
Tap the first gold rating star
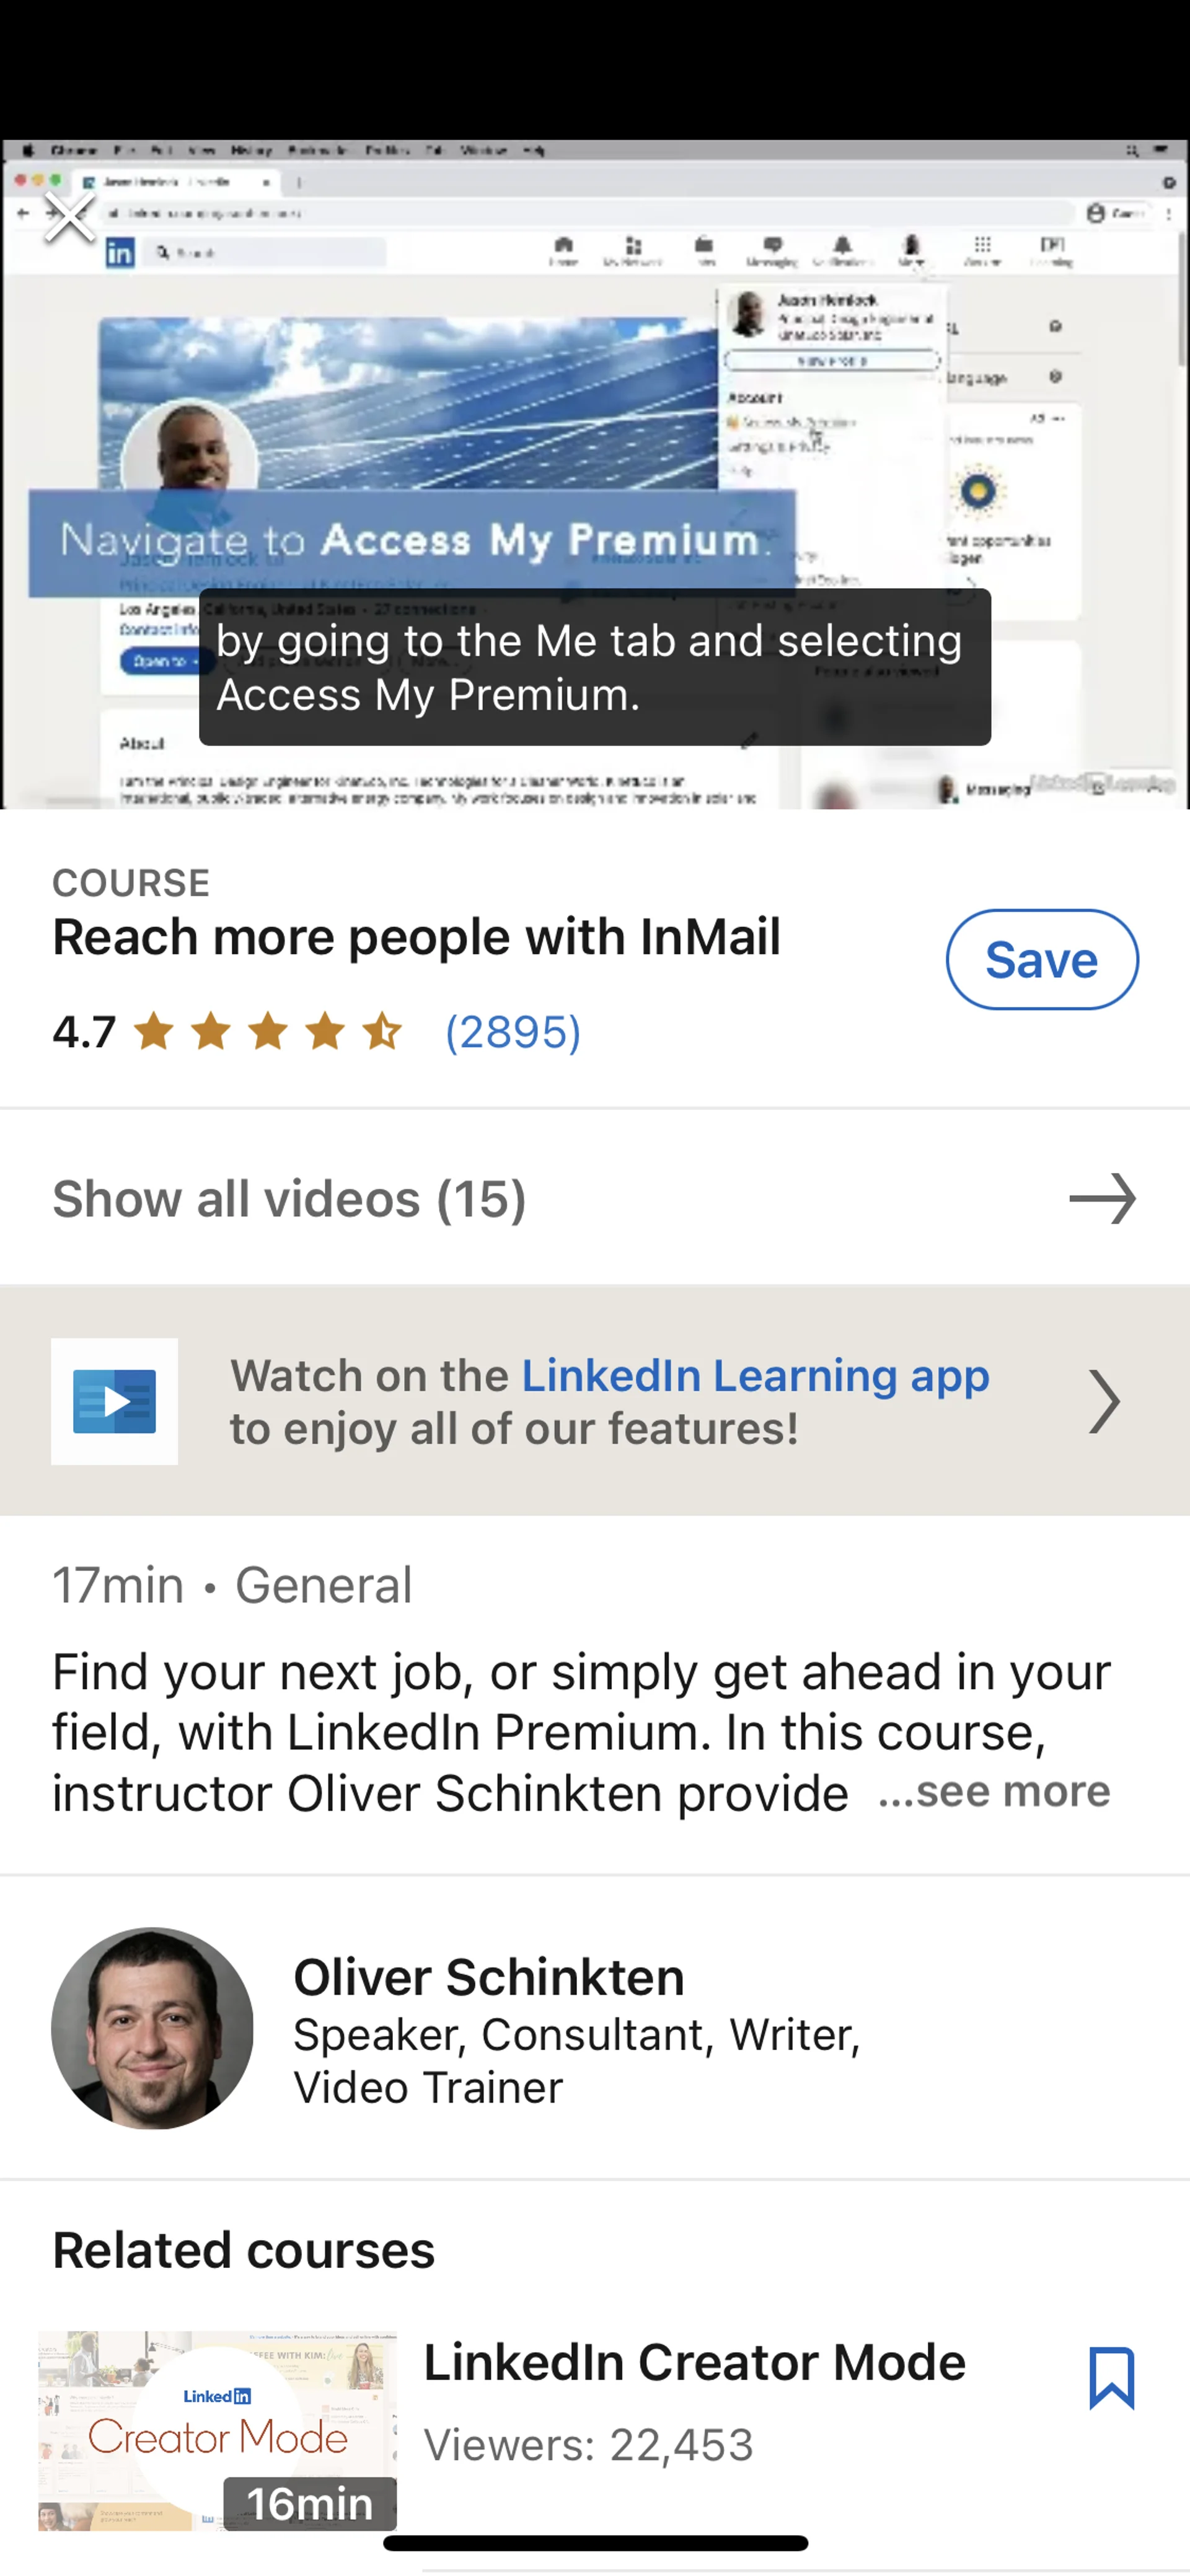(154, 1031)
